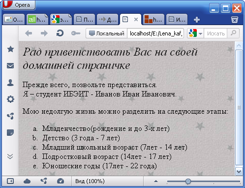Open the Contacts person panel in sidebar
The height and width of the screenshot is (188, 245).
10,83
